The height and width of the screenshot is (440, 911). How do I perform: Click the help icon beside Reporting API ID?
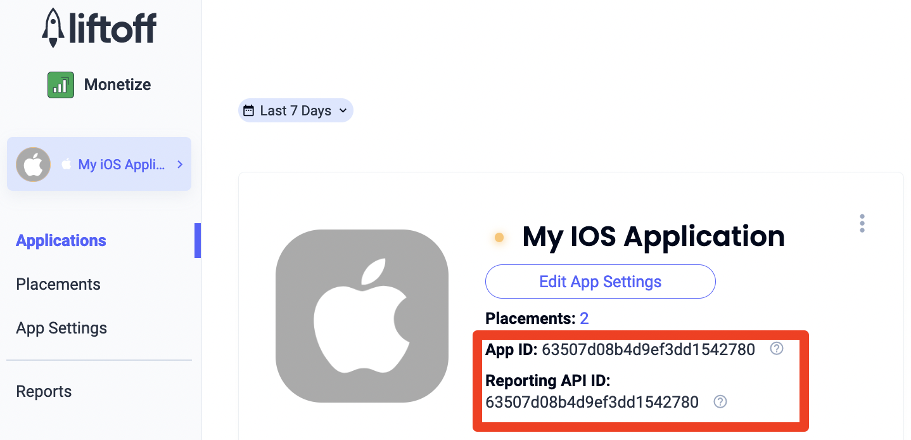coord(720,401)
